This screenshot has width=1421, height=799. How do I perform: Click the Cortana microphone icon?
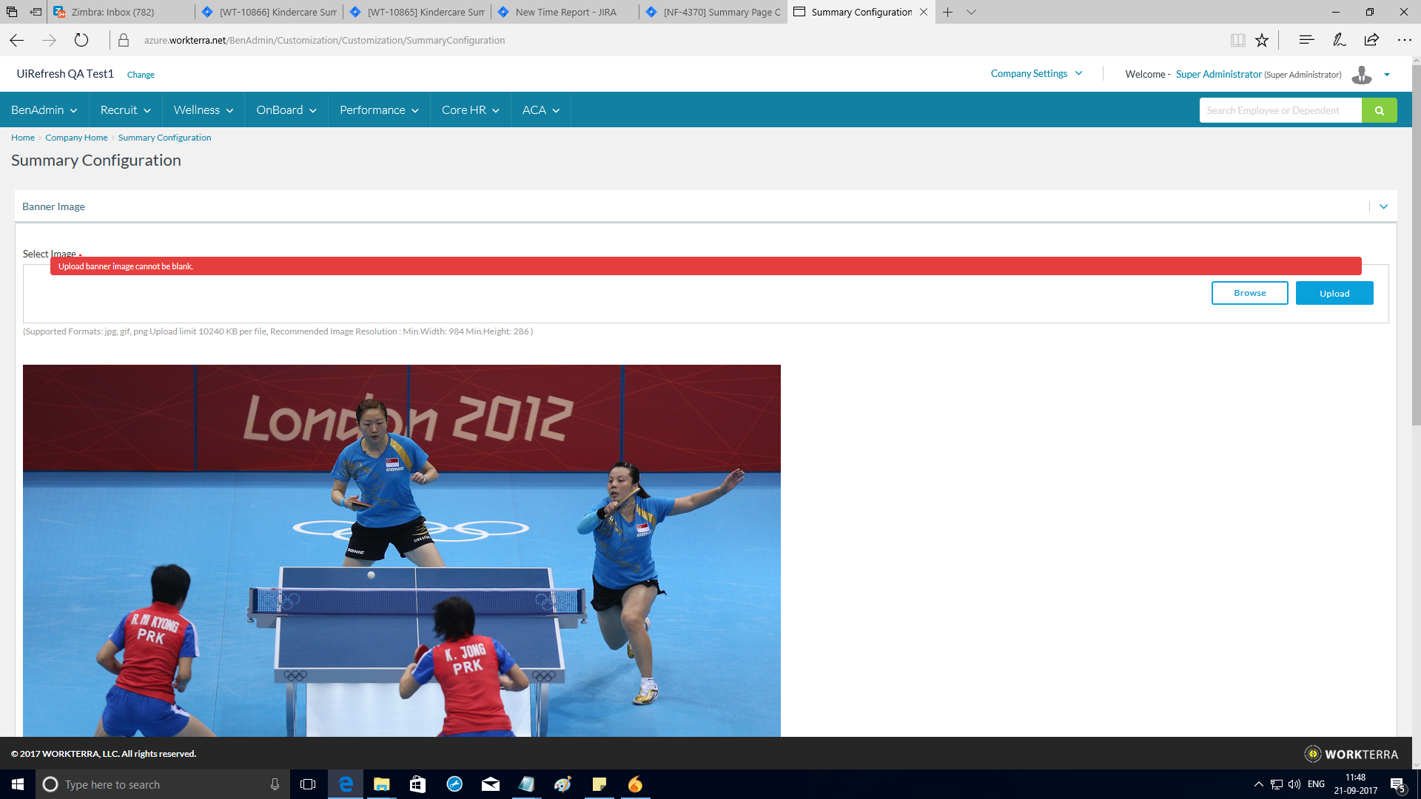tap(275, 784)
